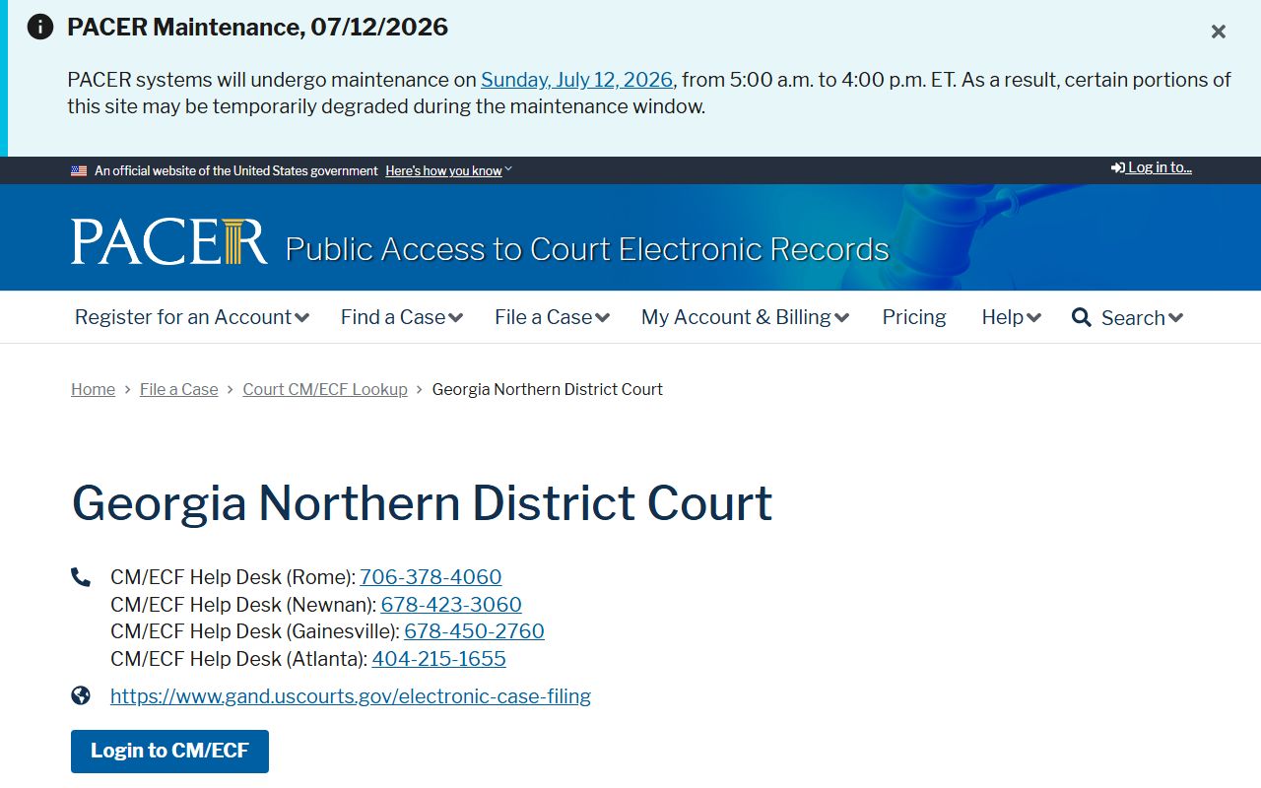Open the gand.uscourts.gov electronic-case-filing link
Viewport: 1261px width, 788px height.
(x=351, y=696)
